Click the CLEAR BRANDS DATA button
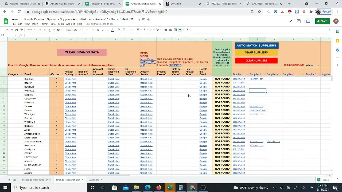 click(82, 52)
